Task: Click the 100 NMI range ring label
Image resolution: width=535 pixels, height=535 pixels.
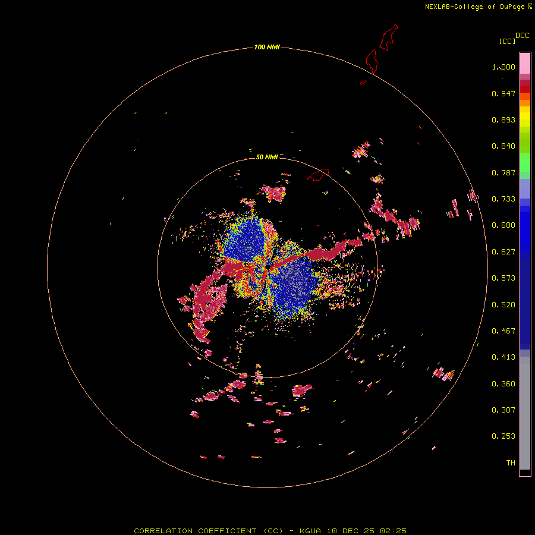Action: (x=267, y=47)
